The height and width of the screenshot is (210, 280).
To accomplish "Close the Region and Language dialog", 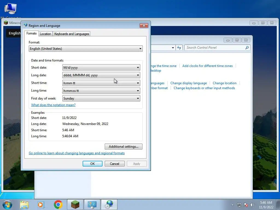I will (144, 25).
